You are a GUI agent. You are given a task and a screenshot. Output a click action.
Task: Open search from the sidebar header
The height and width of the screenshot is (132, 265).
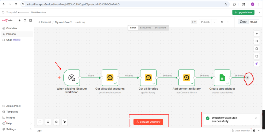tap(25, 20)
